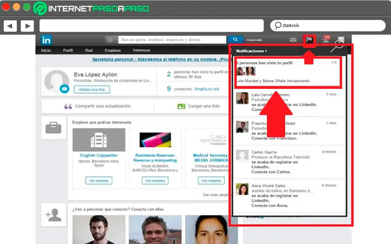Click the browser back arrow button
The height and width of the screenshot is (244, 391).
pos(10,26)
